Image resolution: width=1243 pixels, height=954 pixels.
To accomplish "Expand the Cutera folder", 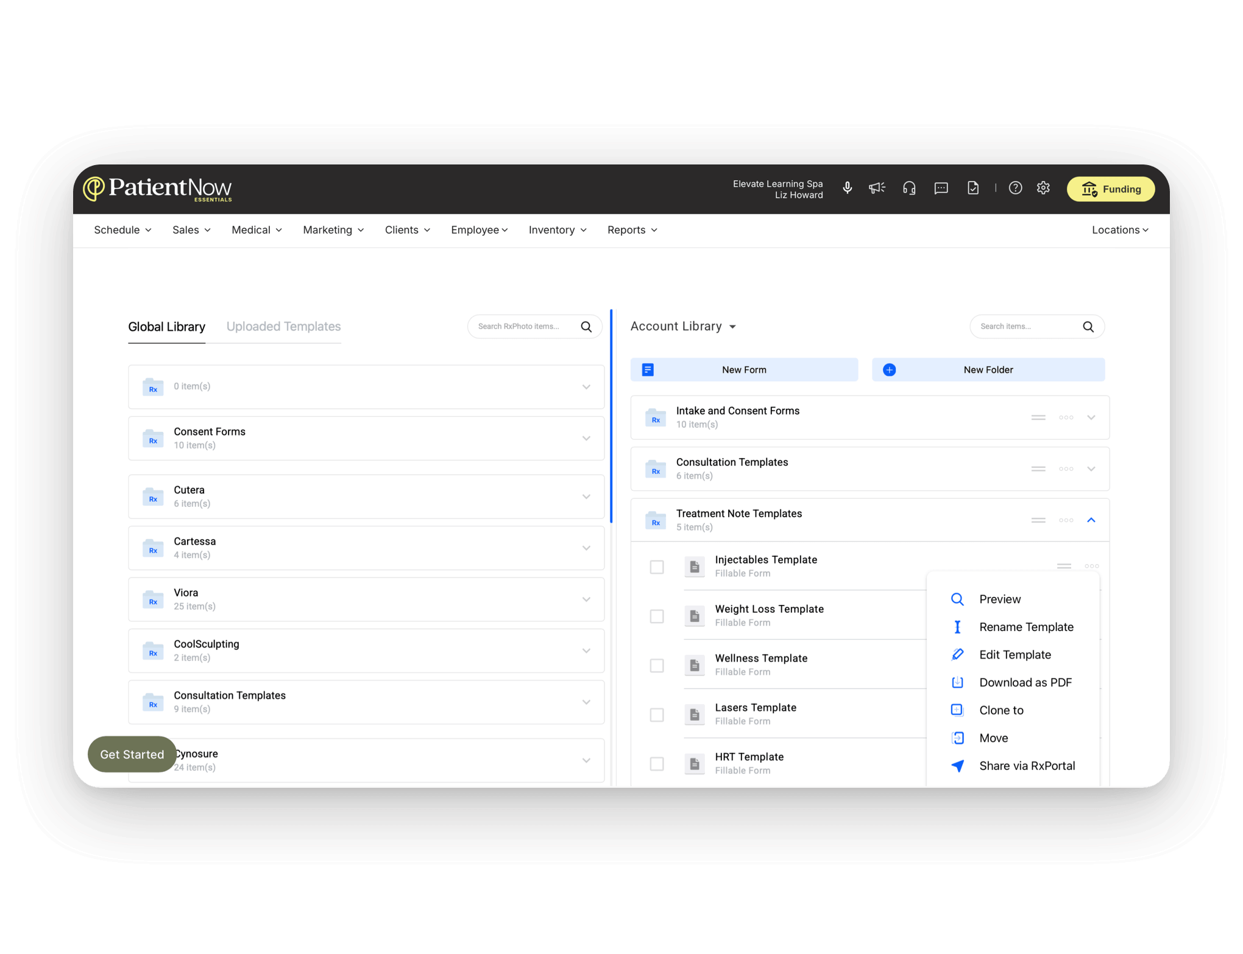I will 586,497.
